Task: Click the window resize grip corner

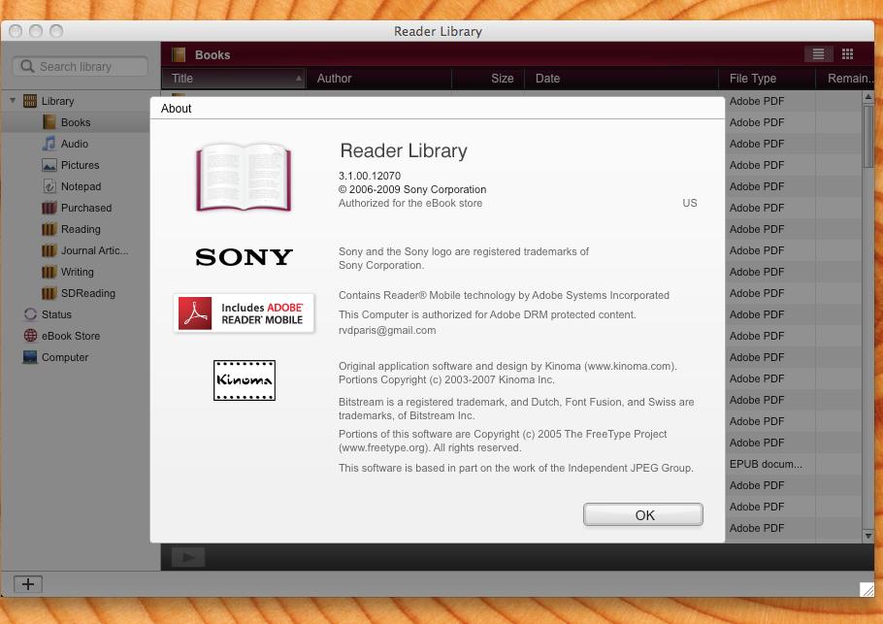Action: [x=867, y=590]
